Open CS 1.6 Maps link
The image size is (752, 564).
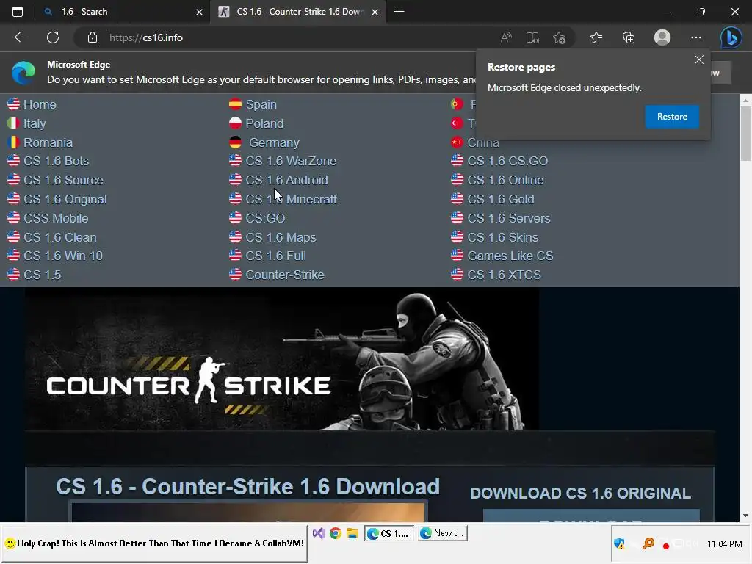click(x=281, y=237)
